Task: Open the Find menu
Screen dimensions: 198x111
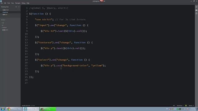Action: (9, 3)
